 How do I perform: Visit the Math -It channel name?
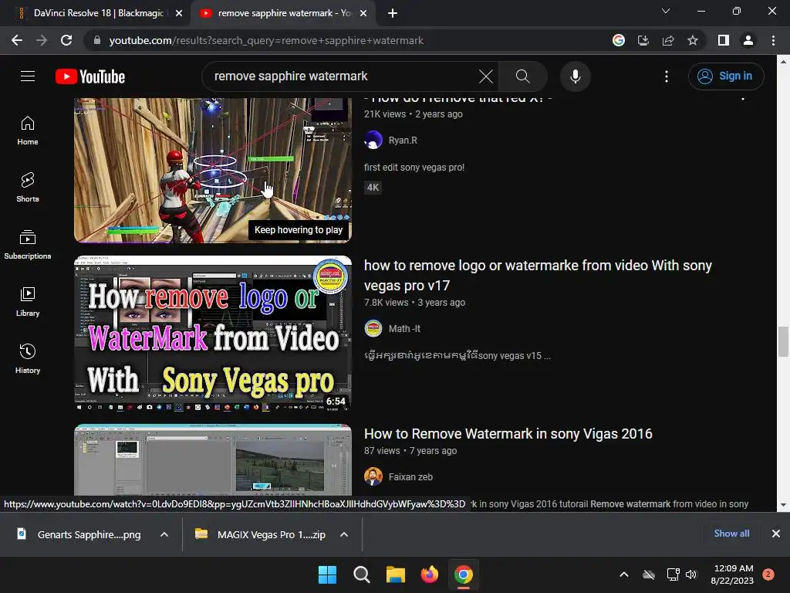pos(404,329)
